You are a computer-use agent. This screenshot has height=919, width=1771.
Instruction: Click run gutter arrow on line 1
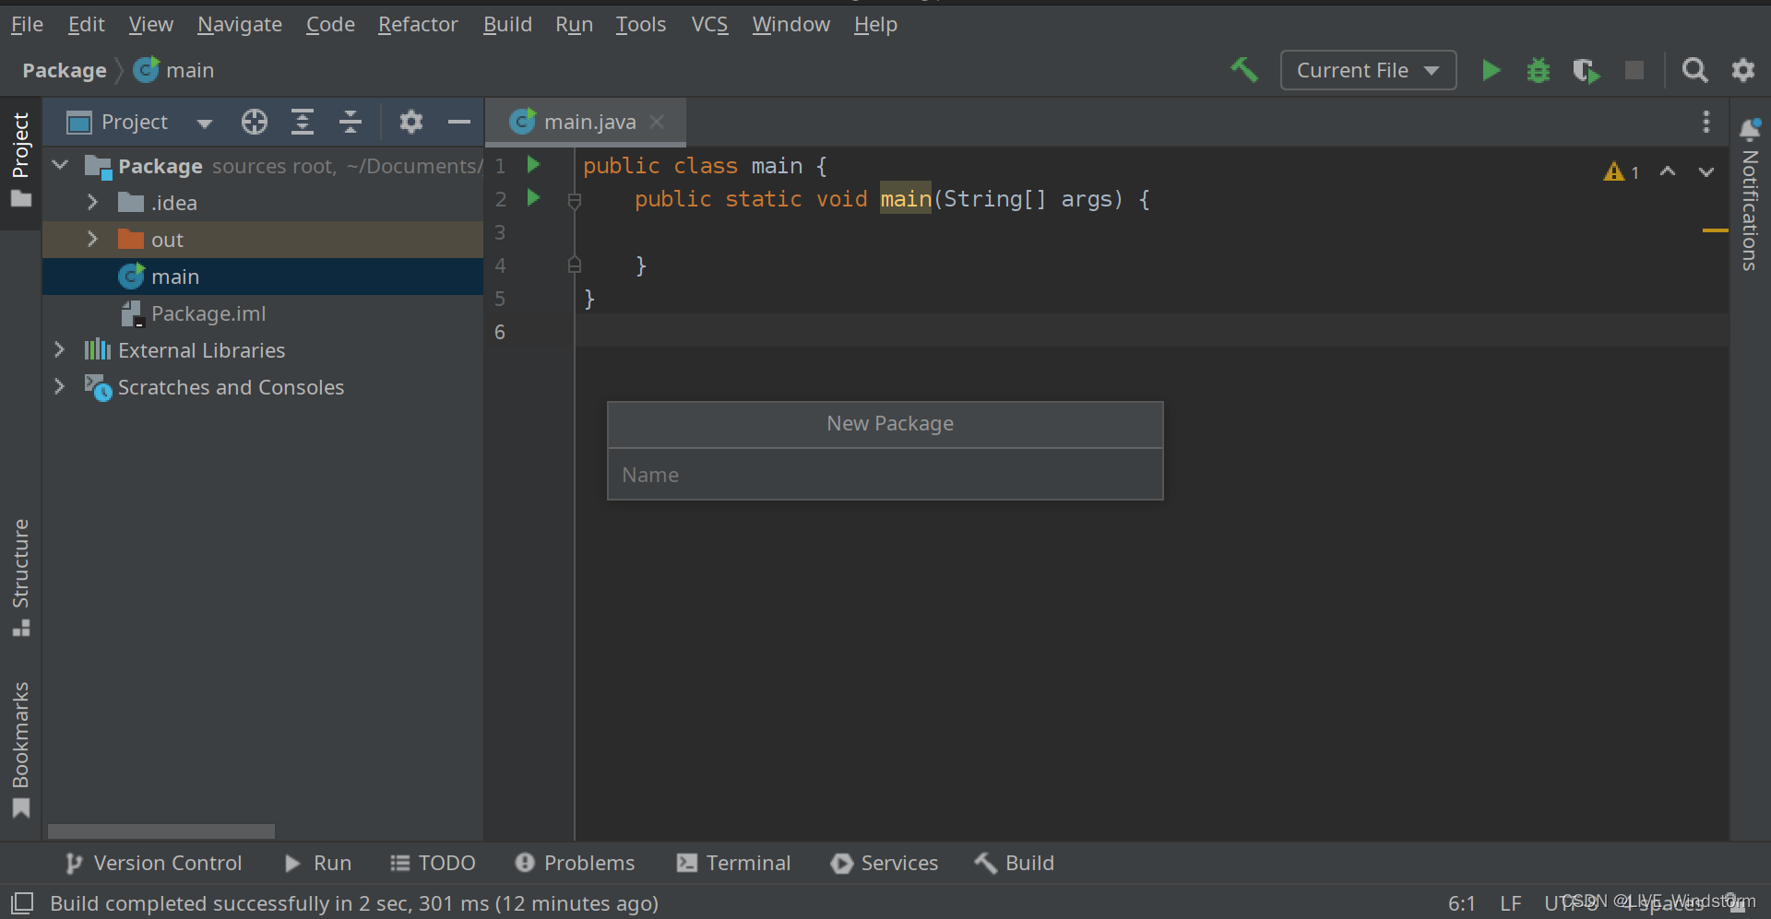[x=533, y=165]
